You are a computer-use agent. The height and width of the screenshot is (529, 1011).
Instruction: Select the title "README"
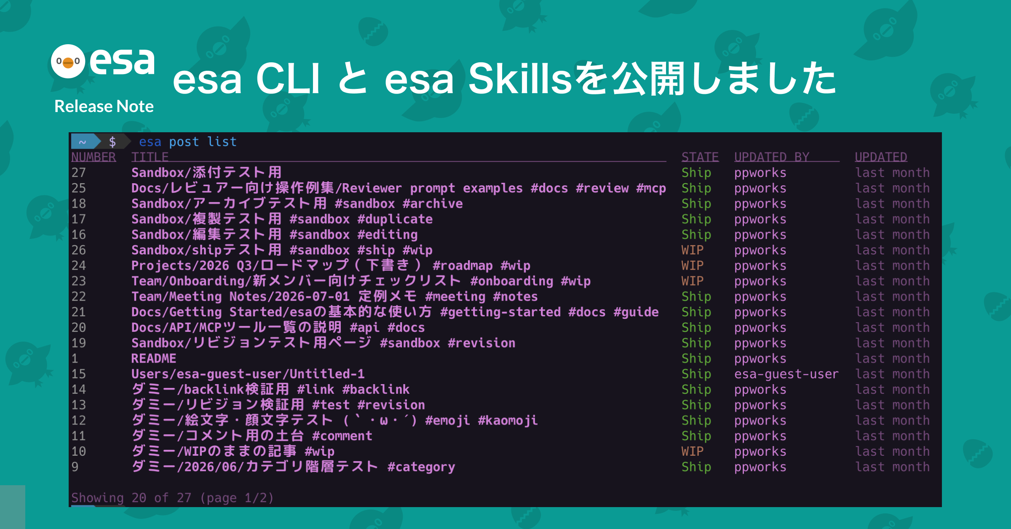(154, 358)
